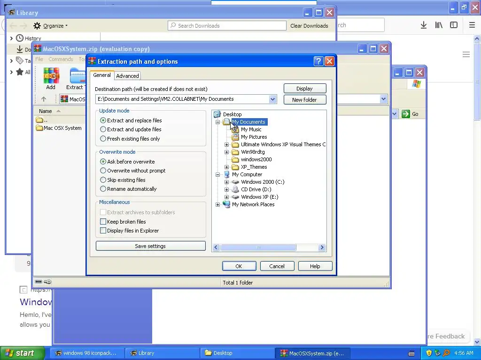Image resolution: width=481 pixels, height=360 pixels.
Task: Click the All Bookmarks star icon
Action: (20, 72)
